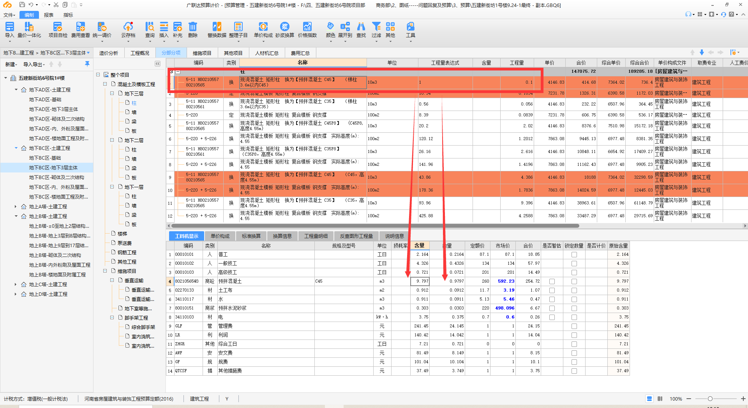Expand the 地上A塔-土建工程 tree node
Viewport: 748px width, 408px height.
16,207
